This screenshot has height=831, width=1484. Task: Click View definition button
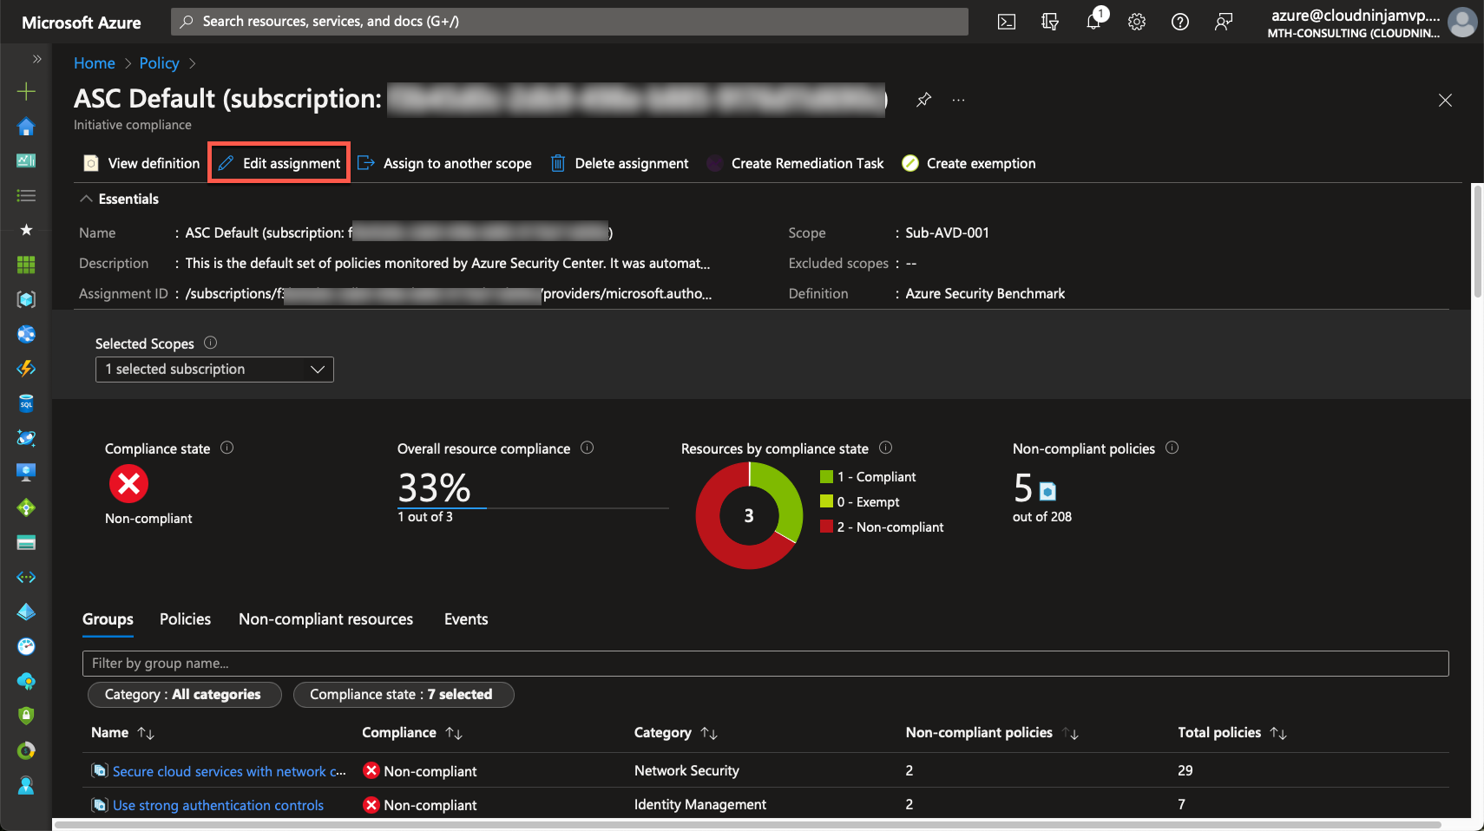coord(141,163)
